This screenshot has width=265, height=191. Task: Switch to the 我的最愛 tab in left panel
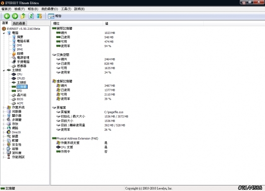pyautogui.click(x=19, y=23)
